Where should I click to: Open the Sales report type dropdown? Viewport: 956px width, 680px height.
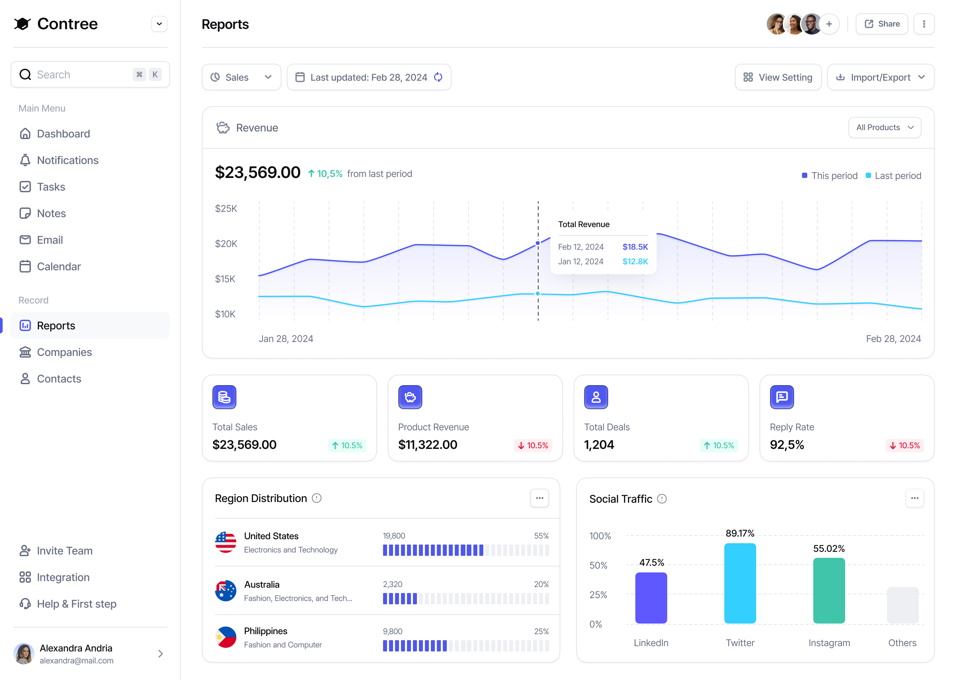click(242, 77)
